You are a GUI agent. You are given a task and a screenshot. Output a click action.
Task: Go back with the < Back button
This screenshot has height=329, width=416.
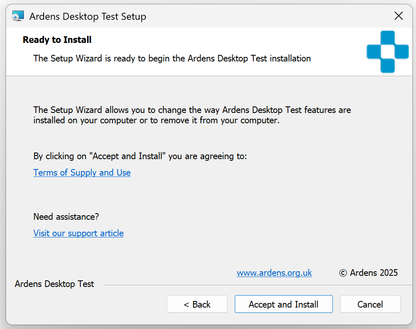click(x=197, y=304)
